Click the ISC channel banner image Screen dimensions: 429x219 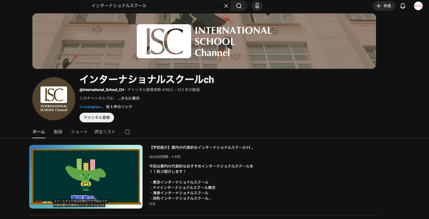[204, 41]
